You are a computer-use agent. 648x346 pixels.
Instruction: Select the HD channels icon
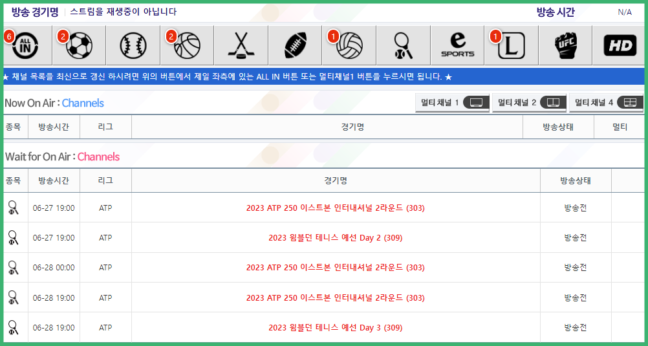tap(619, 45)
